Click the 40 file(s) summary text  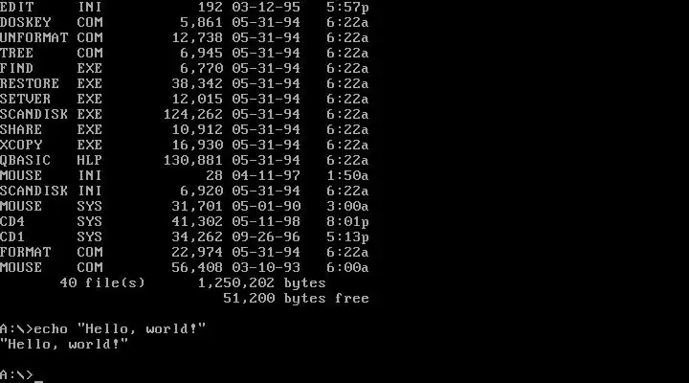tap(102, 282)
